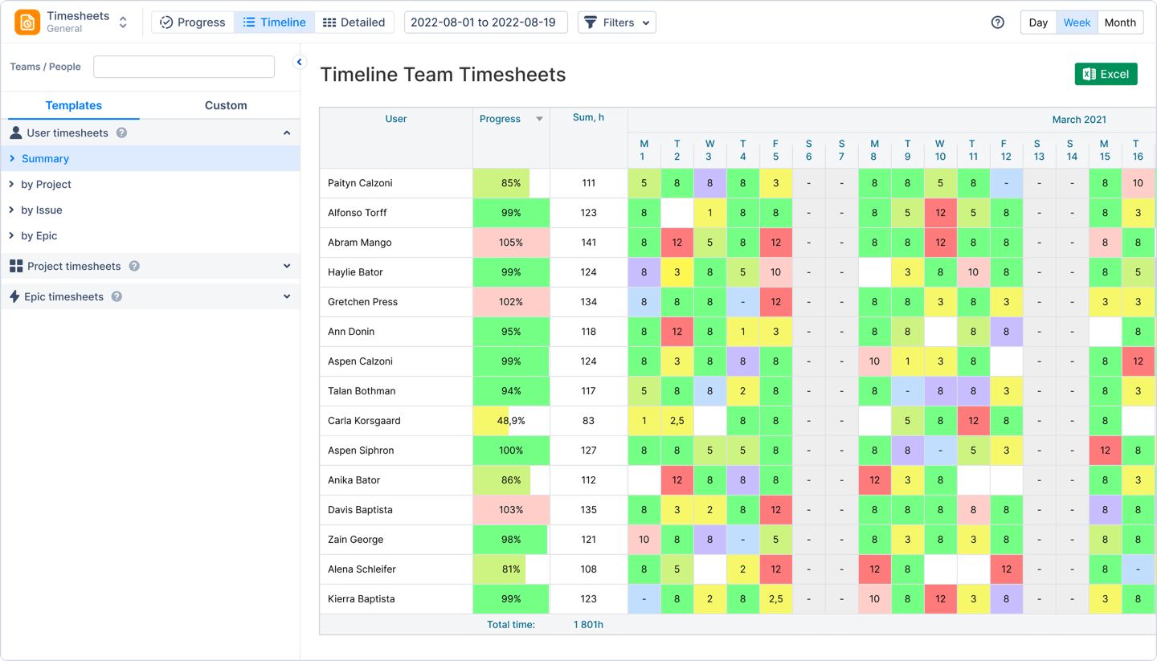The height and width of the screenshot is (661, 1157).
Task: Select user Kierra Baptista
Action: 361,599
